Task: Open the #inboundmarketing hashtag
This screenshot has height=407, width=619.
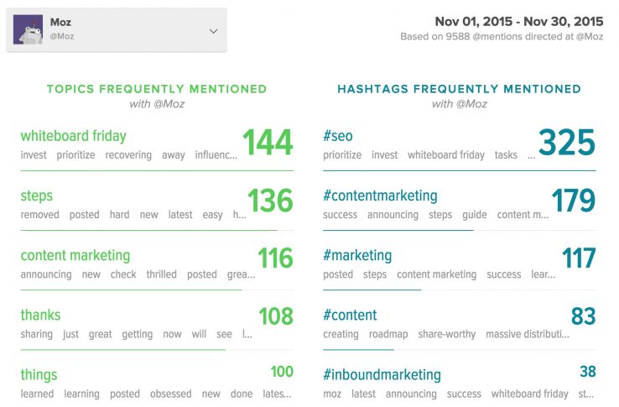Action: tap(382, 374)
